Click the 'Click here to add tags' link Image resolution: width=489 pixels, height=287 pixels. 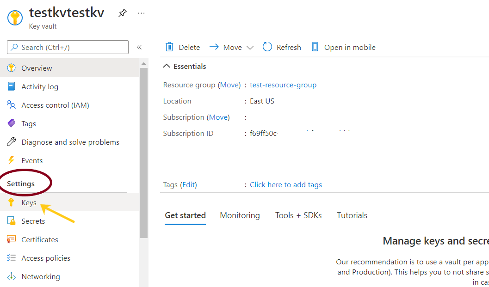[286, 185]
